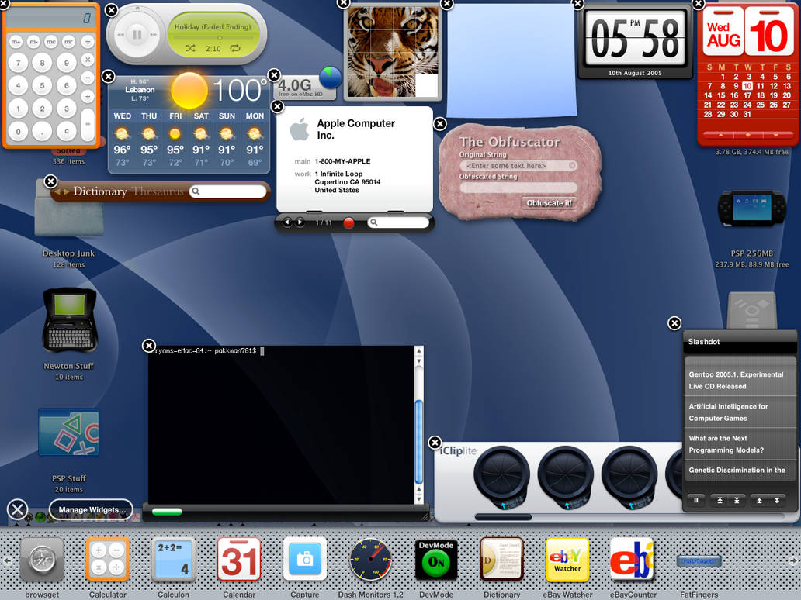801x600 pixels.
Task: Skip to next track in iTunes widget
Action: (153, 35)
